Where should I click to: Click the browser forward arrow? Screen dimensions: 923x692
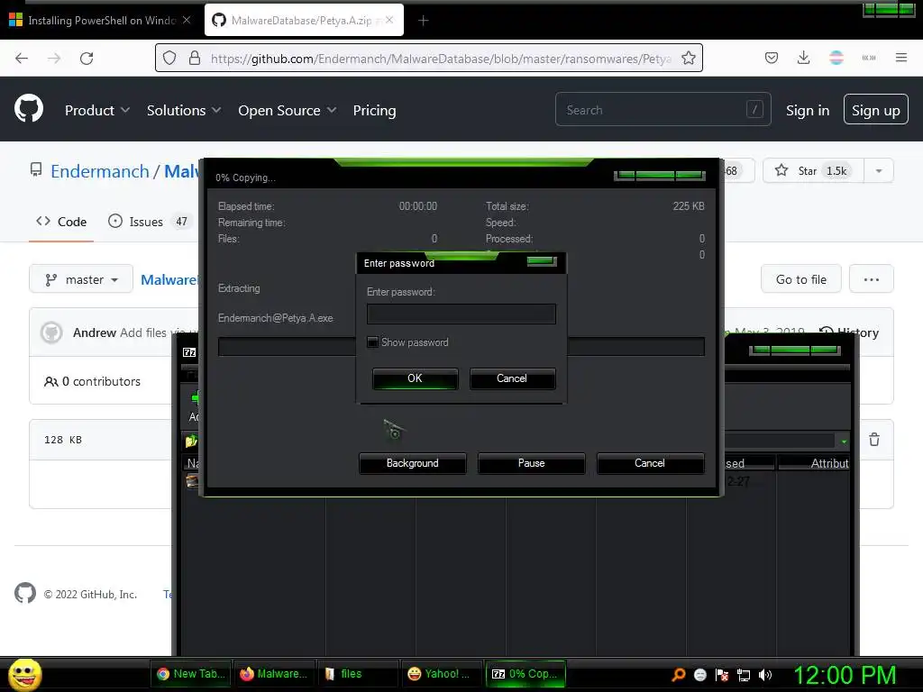pos(54,59)
